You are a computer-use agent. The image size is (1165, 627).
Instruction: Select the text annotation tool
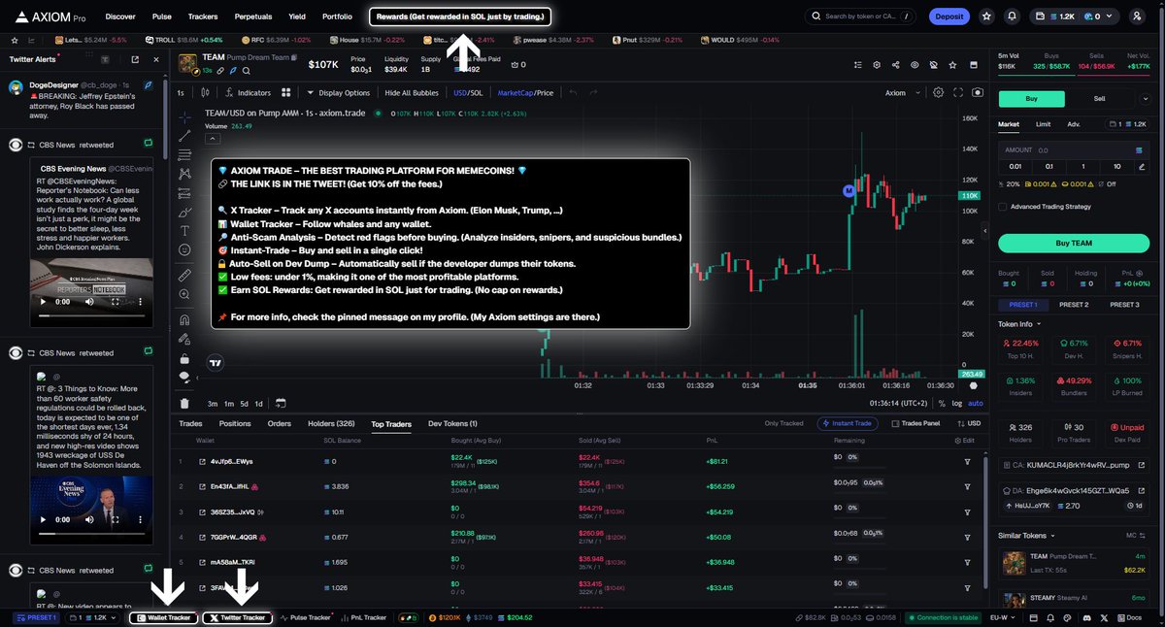184,231
